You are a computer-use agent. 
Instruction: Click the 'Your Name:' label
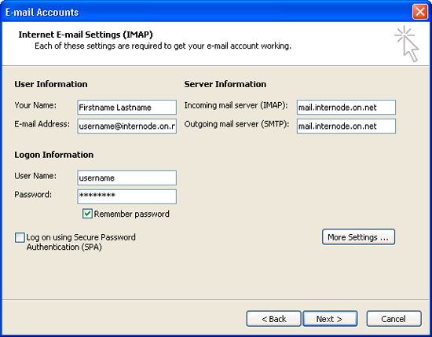[35, 105]
